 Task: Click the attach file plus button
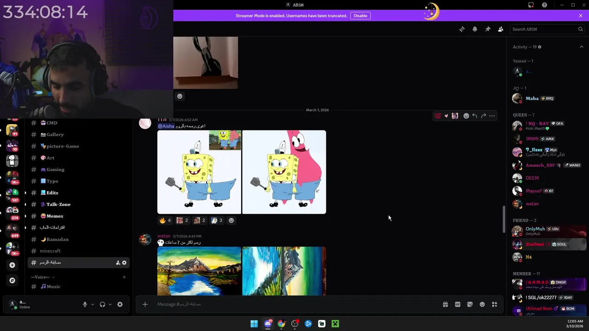click(x=145, y=304)
